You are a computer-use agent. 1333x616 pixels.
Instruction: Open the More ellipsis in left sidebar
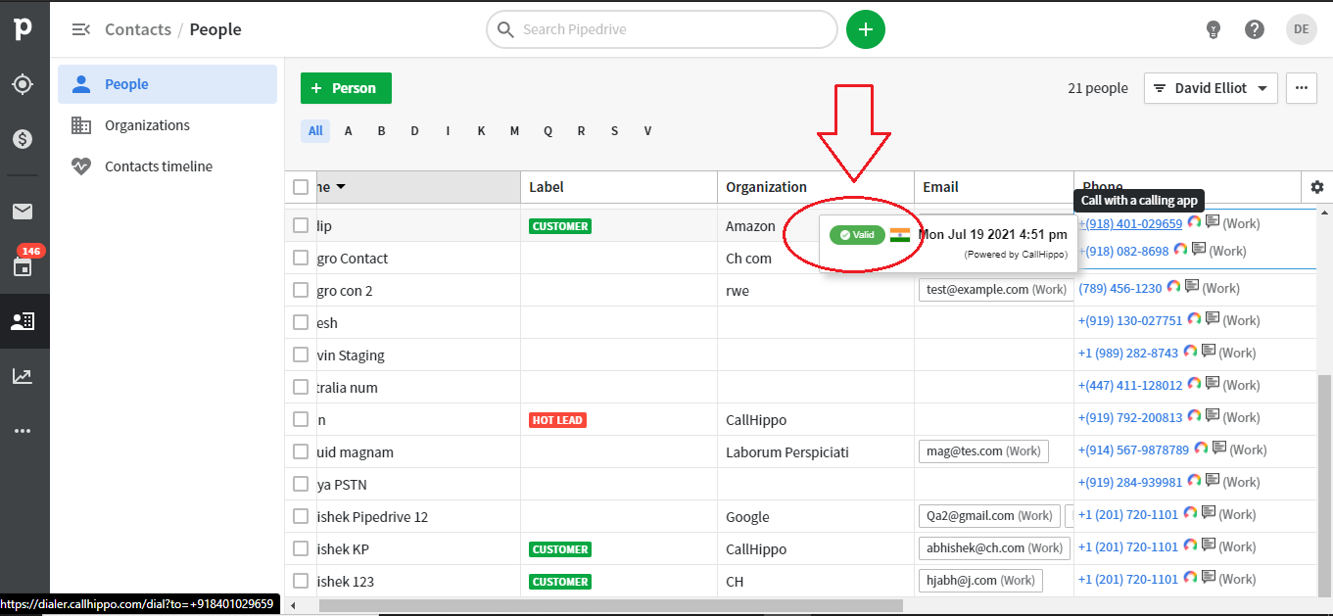point(23,430)
